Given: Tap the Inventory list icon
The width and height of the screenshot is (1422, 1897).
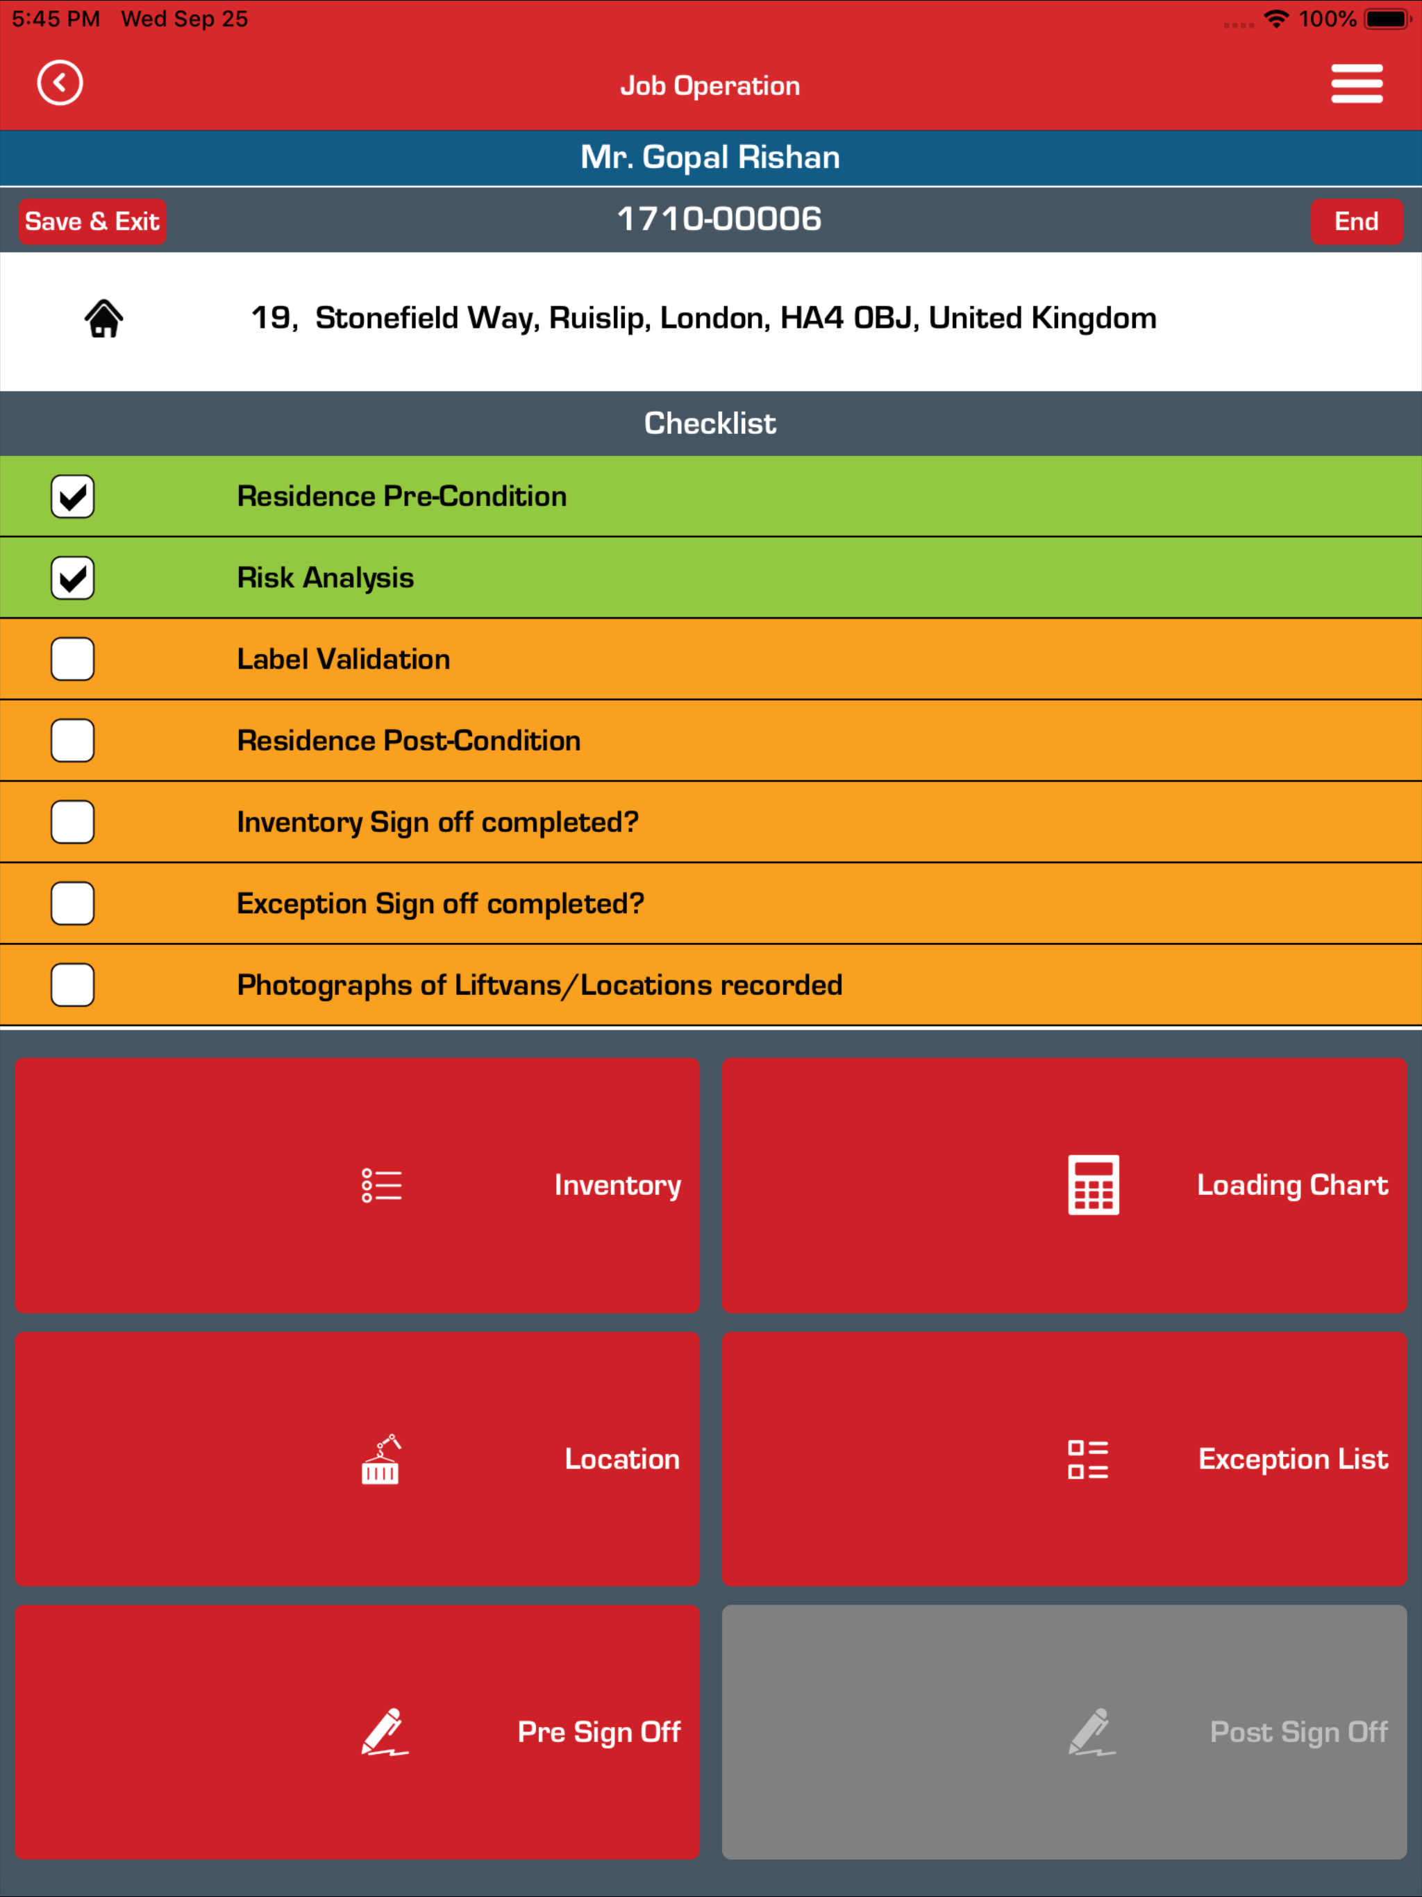Looking at the screenshot, I should click(x=382, y=1185).
